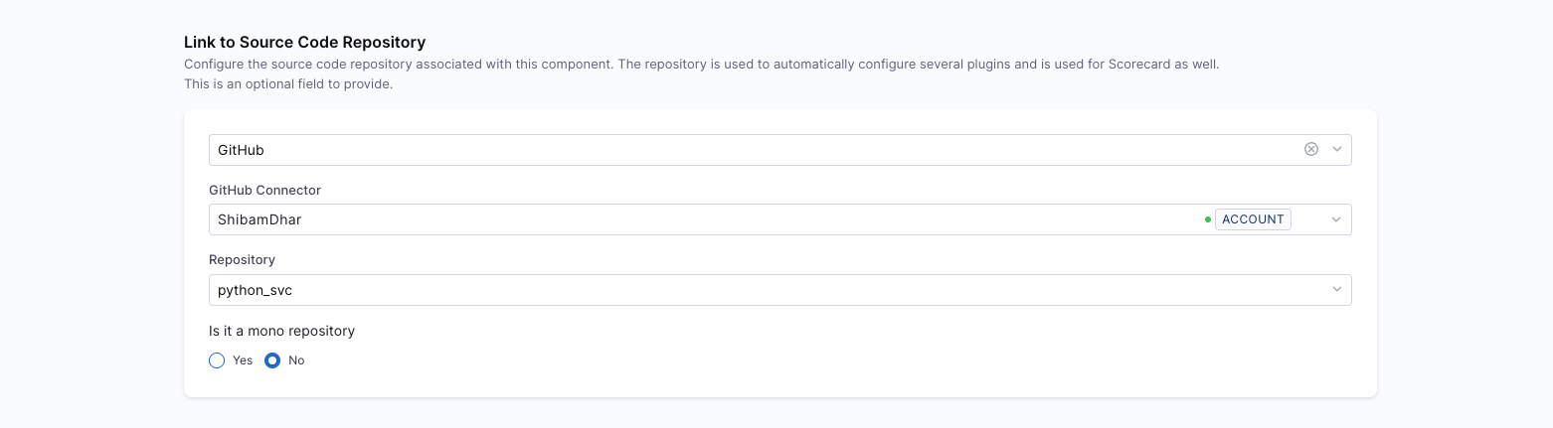Screen dimensions: 1553x428
Task: Click the optional field note text
Action: tap(288, 83)
